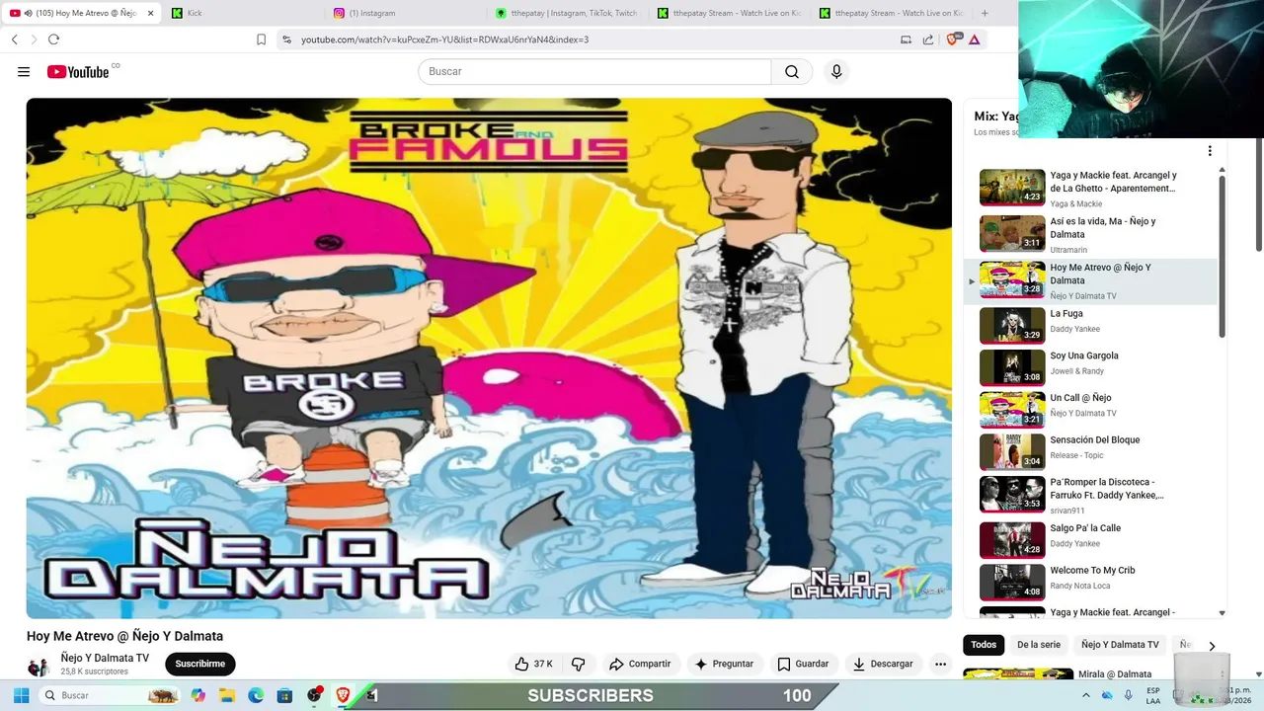Click the YouTube search input field

pyautogui.click(x=594, y=72)
